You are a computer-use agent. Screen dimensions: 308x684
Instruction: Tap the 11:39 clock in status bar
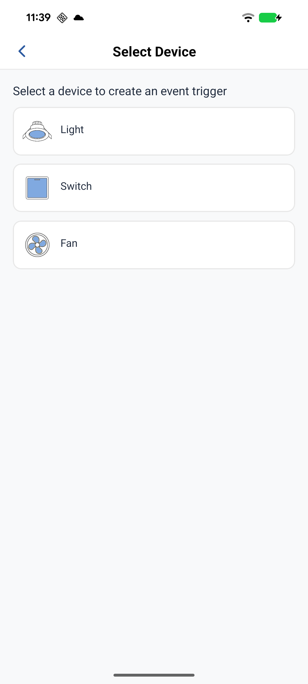38,18
